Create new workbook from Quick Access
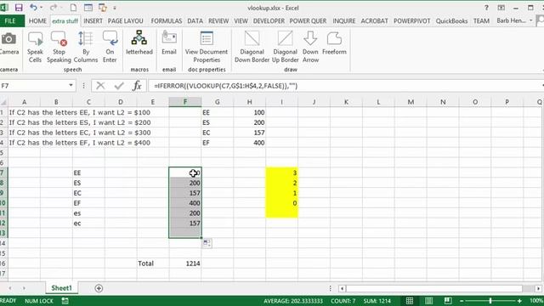This screenshot has width=544, height=306. pyautogui.click(x=73, y=8)
